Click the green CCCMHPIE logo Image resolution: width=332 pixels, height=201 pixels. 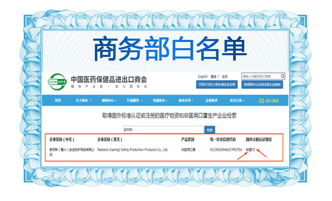pyautogui.click(x=57, y=82)
